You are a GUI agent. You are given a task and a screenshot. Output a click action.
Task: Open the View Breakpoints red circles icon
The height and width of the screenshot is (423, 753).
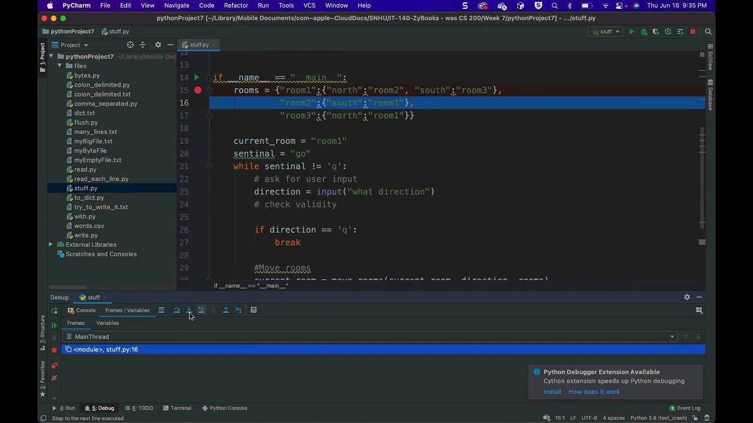coord(54,365)
